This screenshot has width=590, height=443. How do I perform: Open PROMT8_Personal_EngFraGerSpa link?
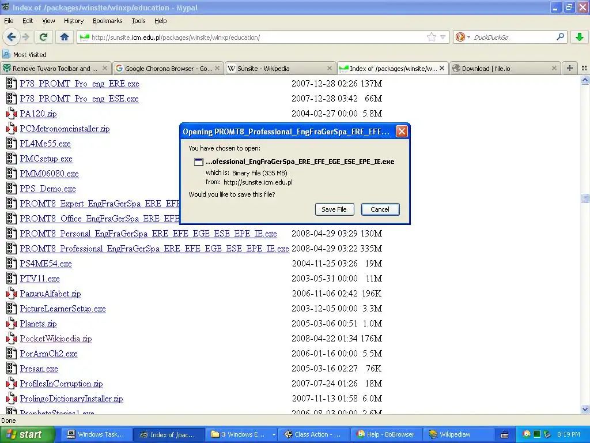(148, 234)
